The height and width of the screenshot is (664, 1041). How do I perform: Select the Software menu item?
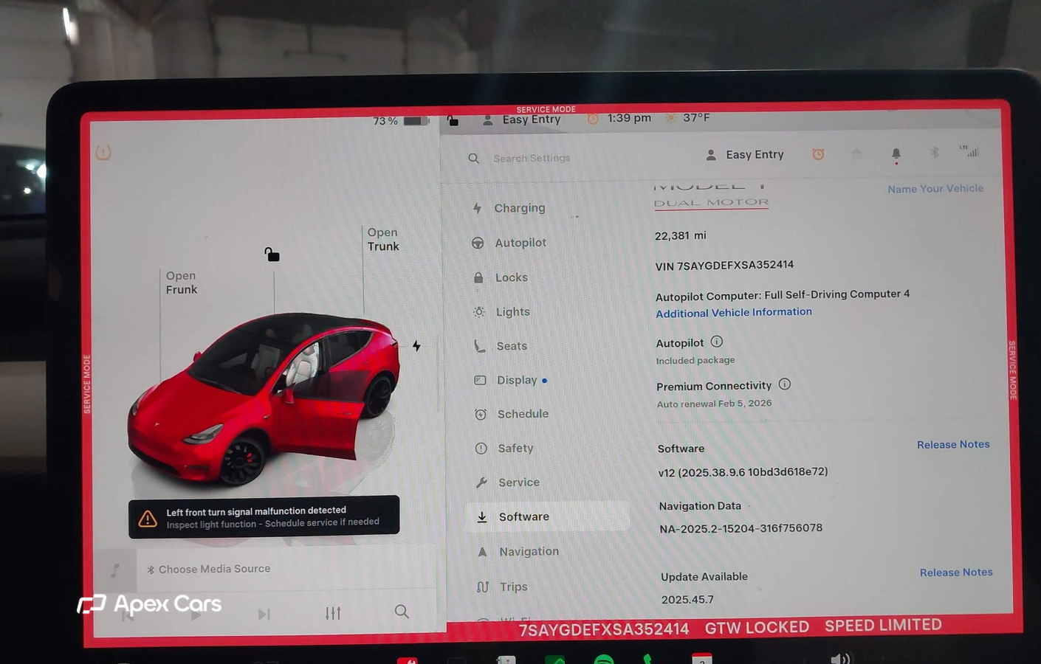point(548,516)
